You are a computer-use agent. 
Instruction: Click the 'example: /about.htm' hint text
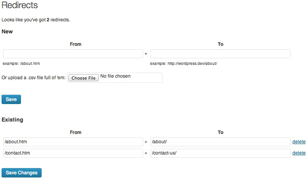pos(21,64)
